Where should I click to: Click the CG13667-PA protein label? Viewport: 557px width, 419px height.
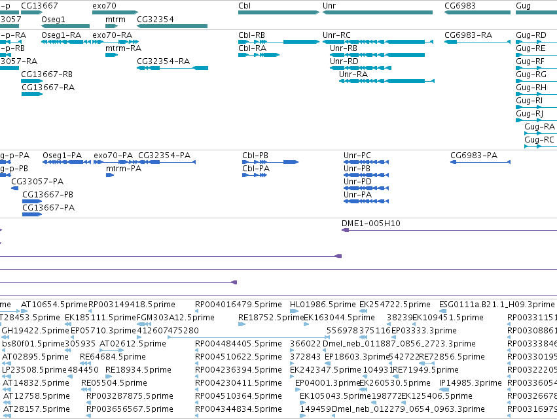coord(48,208)
